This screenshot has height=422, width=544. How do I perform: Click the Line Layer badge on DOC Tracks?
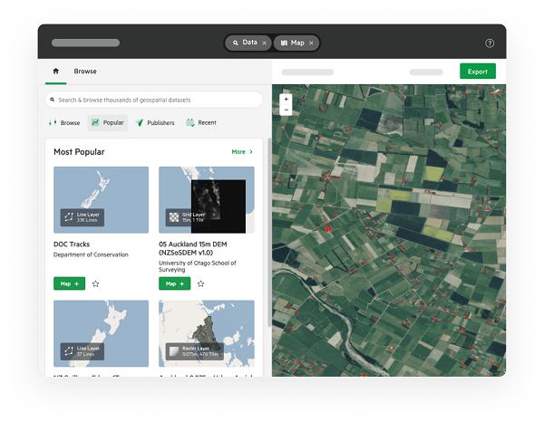(83, 217)
